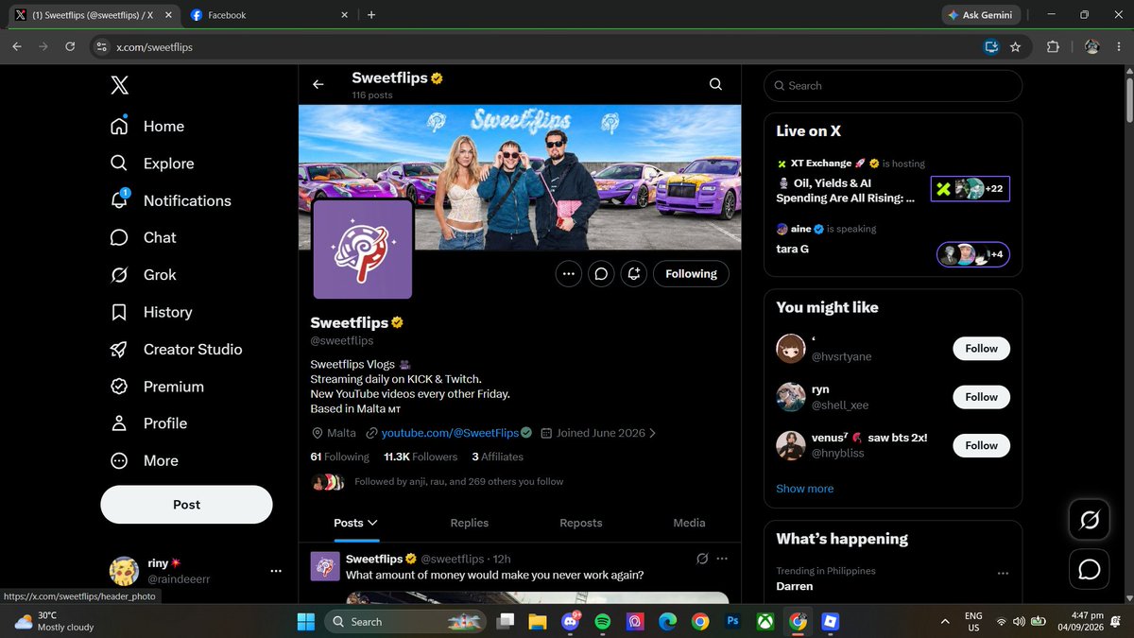1134x638 pixels.
Task: Open browser extensions puzzle icon
Action: 1053,46
